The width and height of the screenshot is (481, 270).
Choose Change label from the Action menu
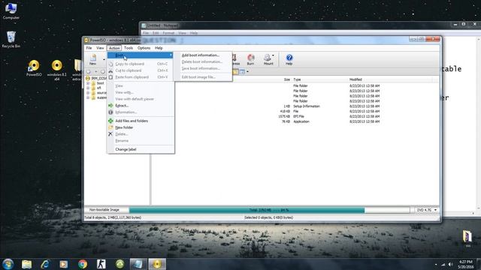point(141,149)
